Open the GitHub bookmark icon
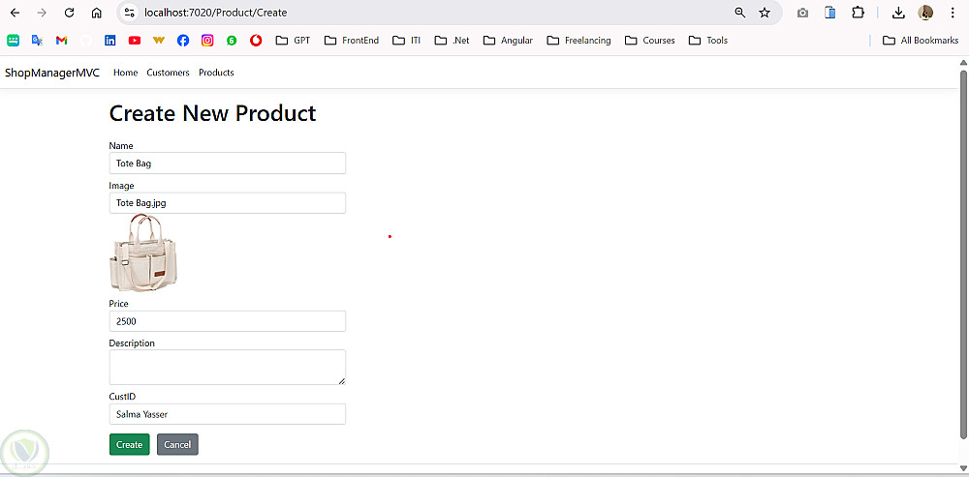Screen dimensions: 969x477 point(86,40)
